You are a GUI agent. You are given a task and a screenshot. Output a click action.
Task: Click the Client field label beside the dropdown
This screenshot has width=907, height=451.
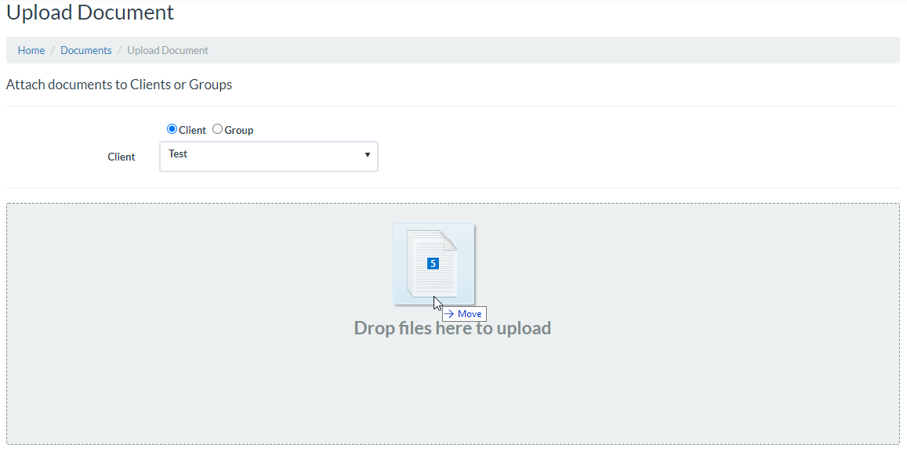coord(122,157)
